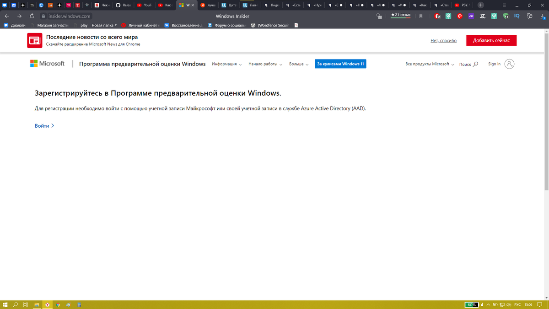Open 'Программа предварительной оценки Windows' link
The image size is (549, 309).
[x=142, y=64]
